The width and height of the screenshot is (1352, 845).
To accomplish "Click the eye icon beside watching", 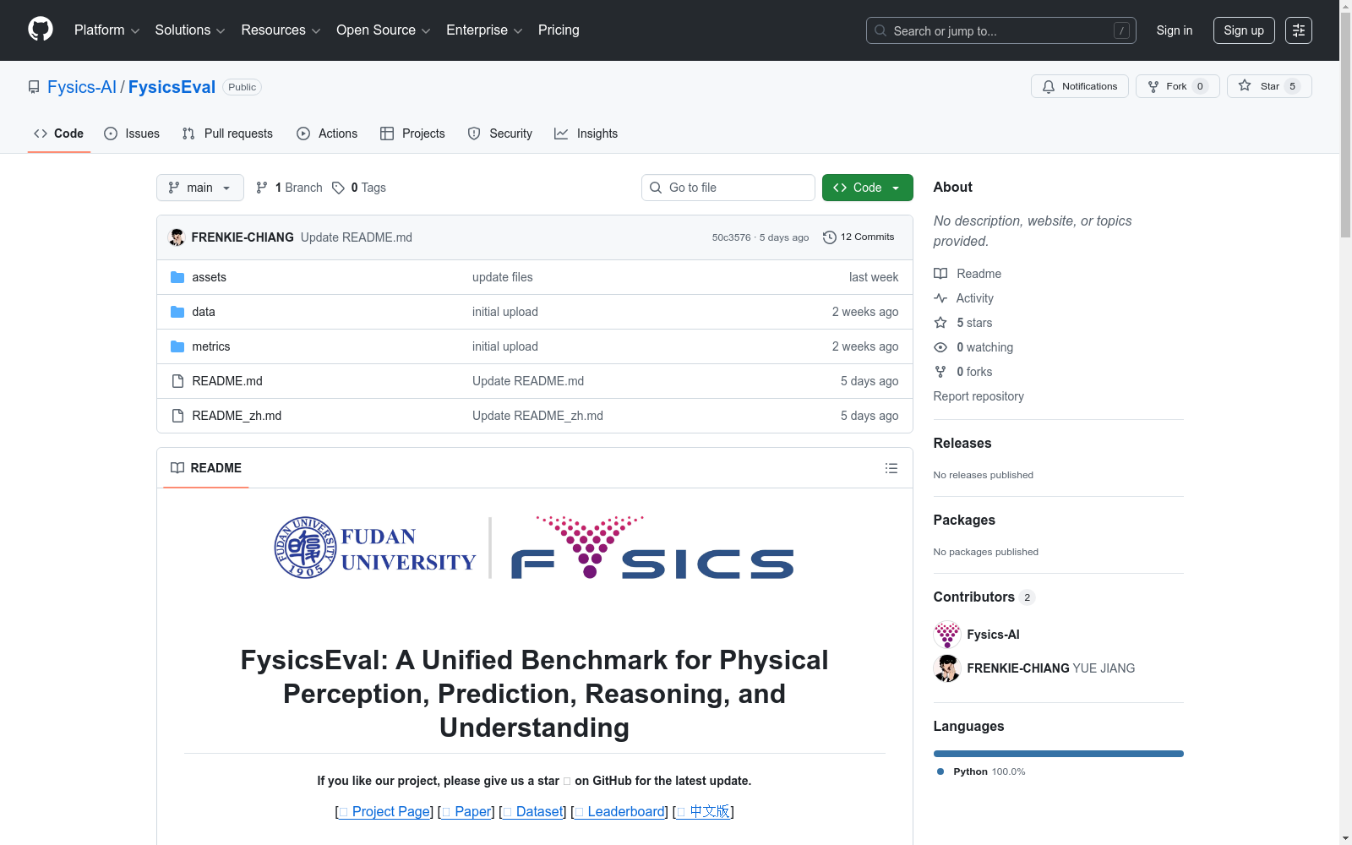I will (x=940, y=347).
